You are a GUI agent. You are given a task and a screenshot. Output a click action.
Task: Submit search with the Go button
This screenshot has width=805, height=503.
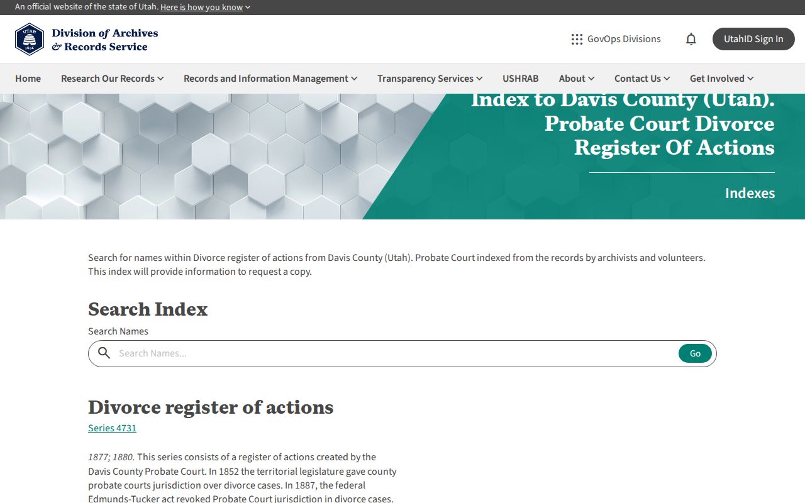pyautogui.click(x=695, y=353)
